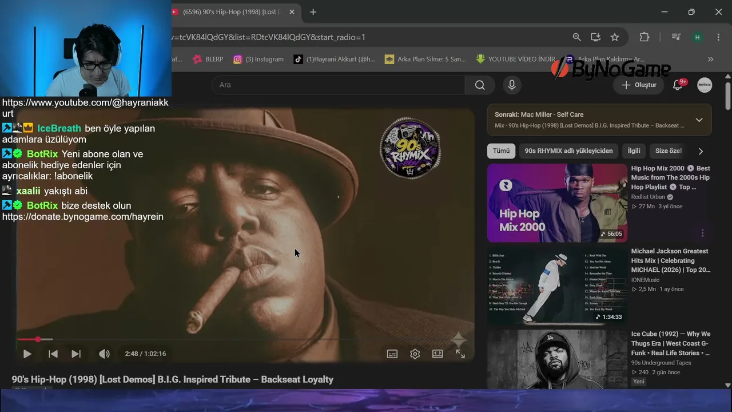This screenshot has width=732, height=412.
Task: Open the 'Ice Cube (1992) — Why We Thugs Era' title
Action: [671, 343]
